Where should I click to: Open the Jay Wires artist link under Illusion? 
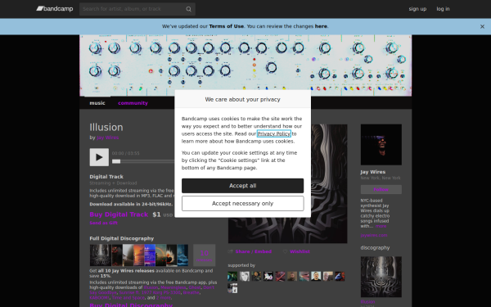pyautogui.click(x=107, y=138)
